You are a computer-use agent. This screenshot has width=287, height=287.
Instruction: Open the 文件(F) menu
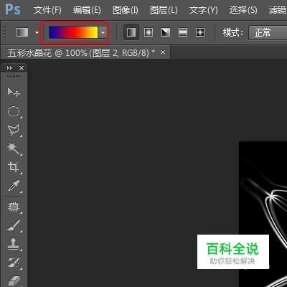pos(47,10)
